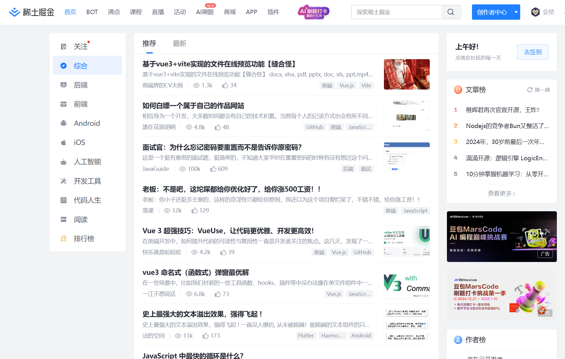Image resolution: width=565 pixels, height=359 pixels.
Task: Click the 关注 sidebar icon
Action: pos(64,47)
